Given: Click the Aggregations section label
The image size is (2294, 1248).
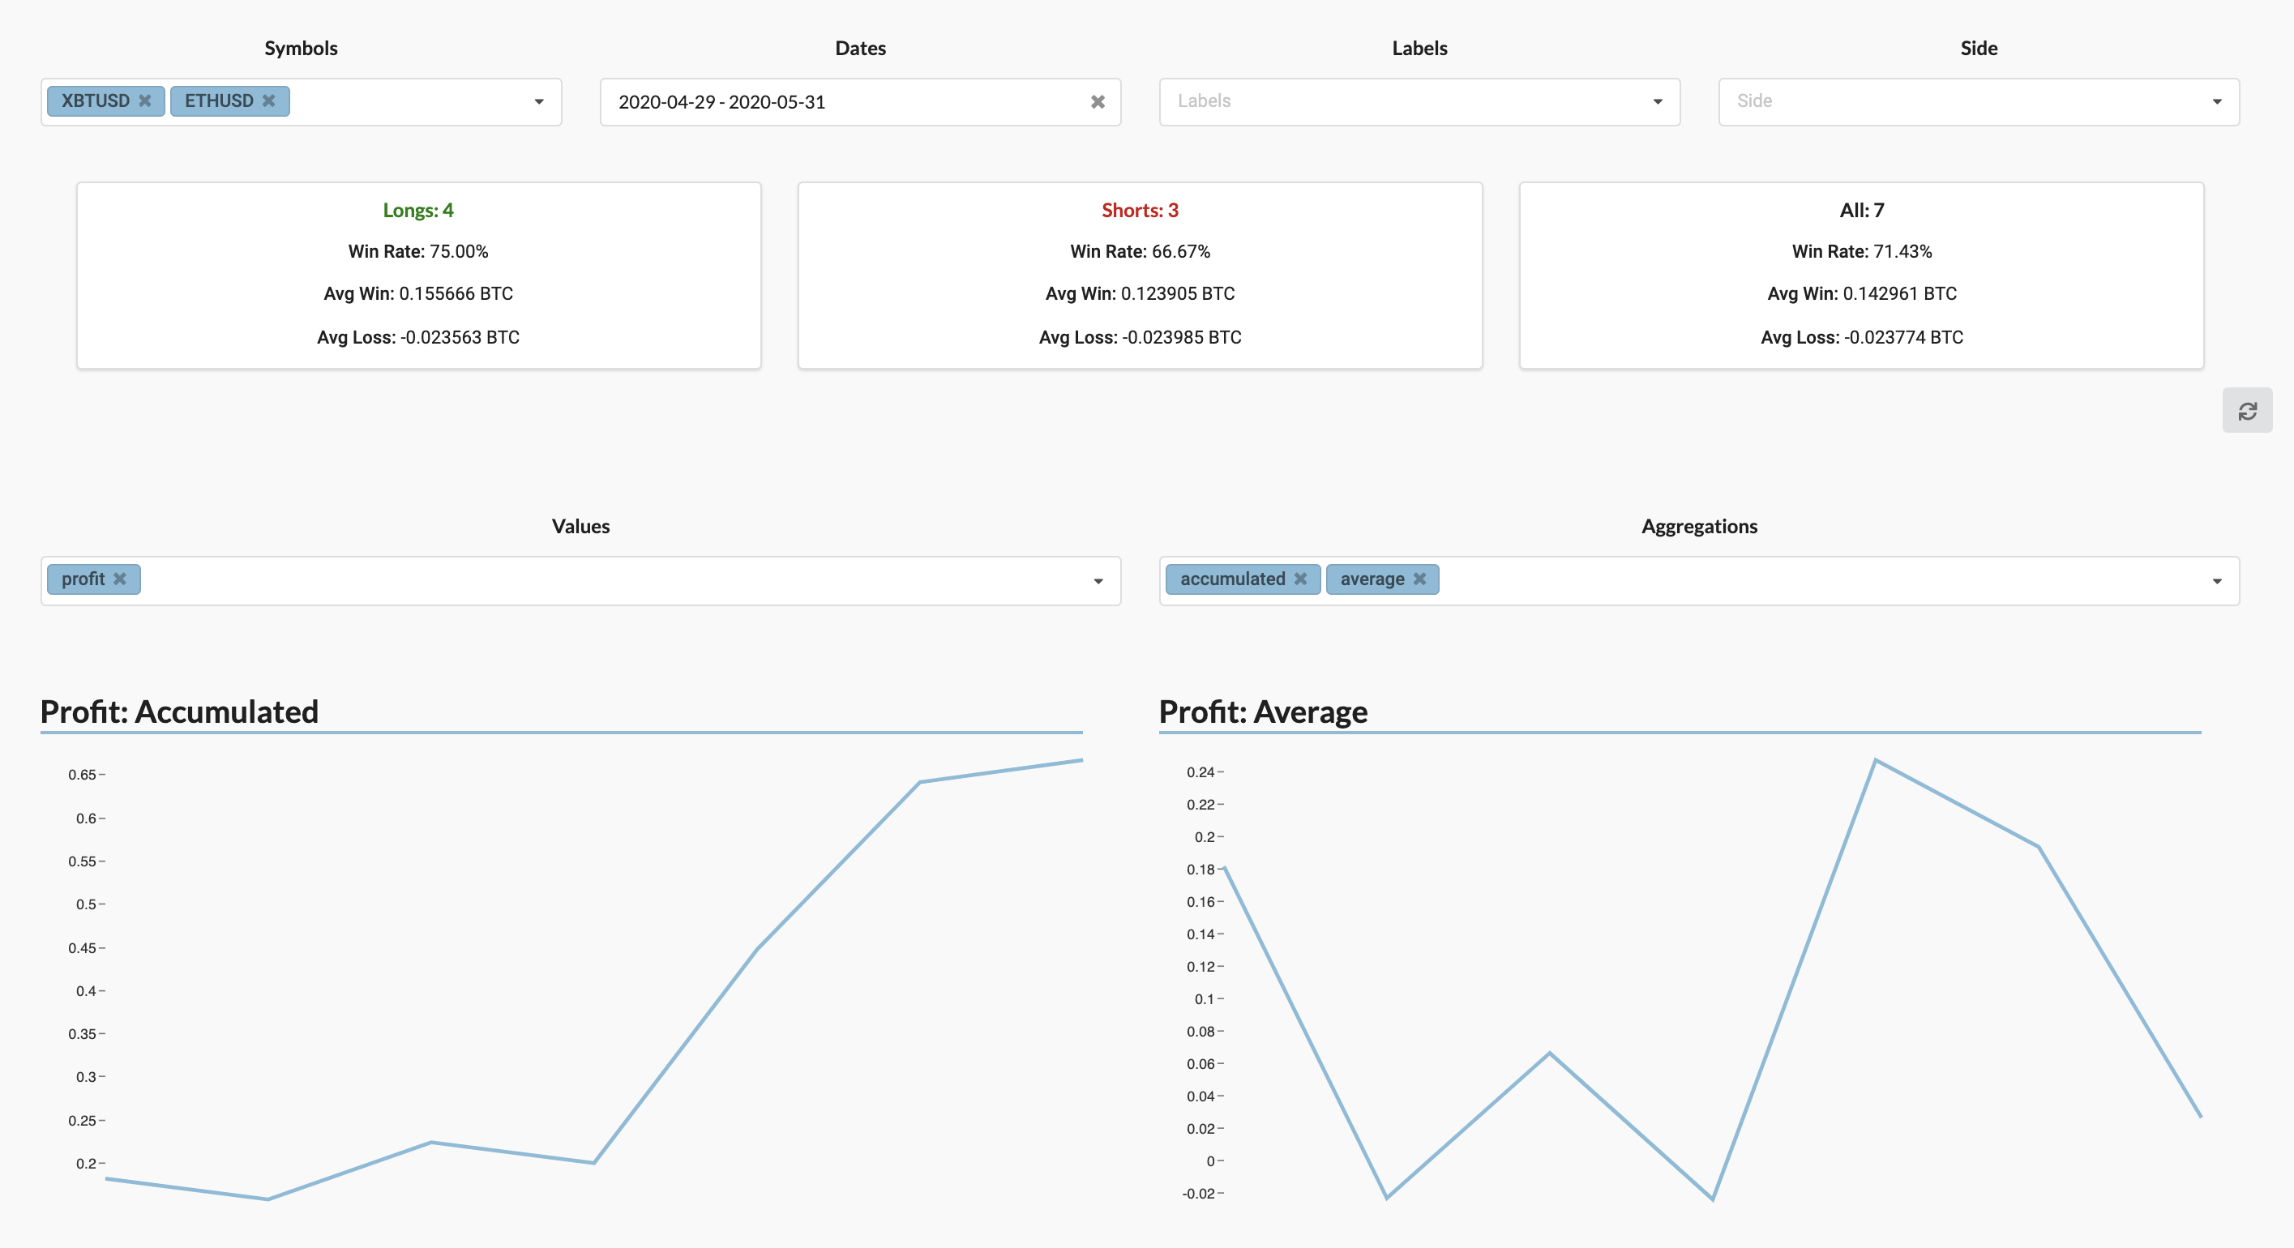Looking at the screenshot, I should point(1699,526).
